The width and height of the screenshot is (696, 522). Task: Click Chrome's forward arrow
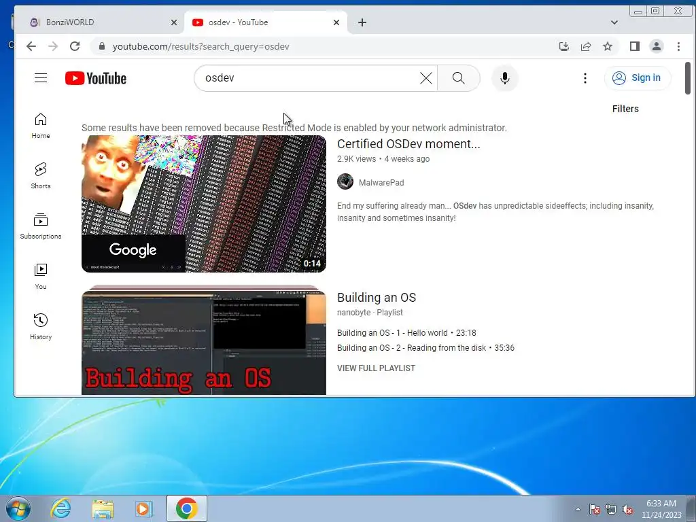(x=53, y=46)
